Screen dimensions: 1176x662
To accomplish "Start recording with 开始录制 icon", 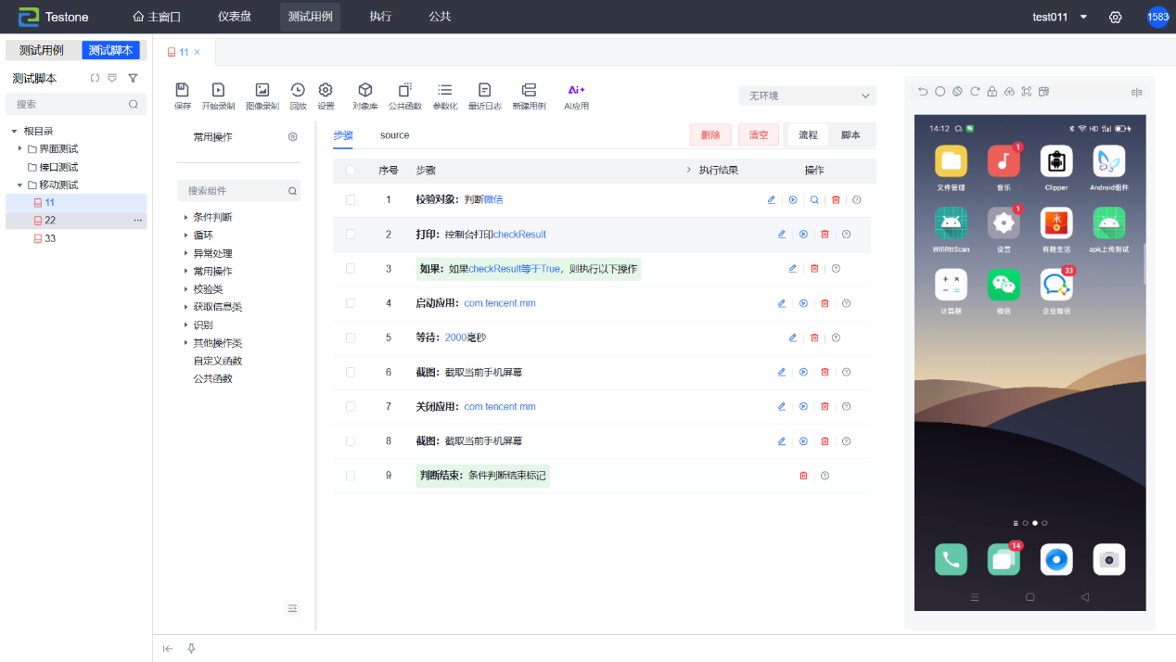I will coord(218,91).
